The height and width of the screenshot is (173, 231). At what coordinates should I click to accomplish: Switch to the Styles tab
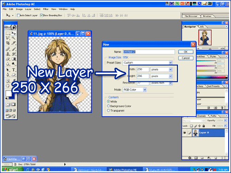(213, 56)
